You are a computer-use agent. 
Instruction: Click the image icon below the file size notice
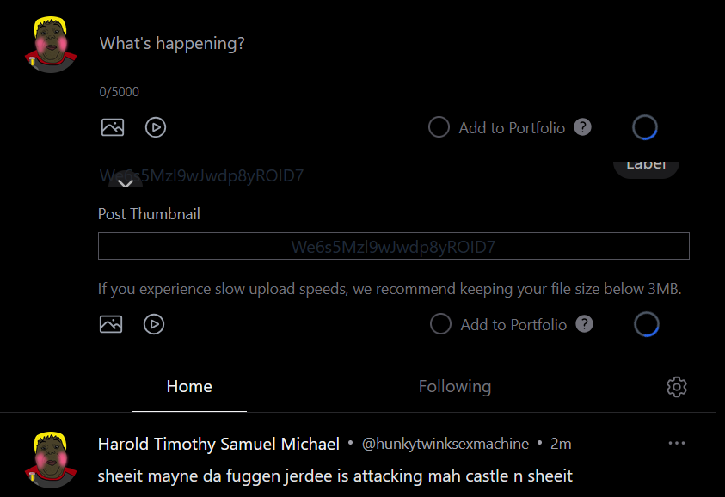click(111, 324)
